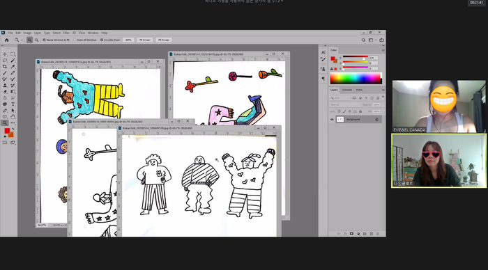Screen dimensions: 488x270
Task: Click the foreground color swatch in toolbox
Action: pyautogui.click(x=6, y=131)
